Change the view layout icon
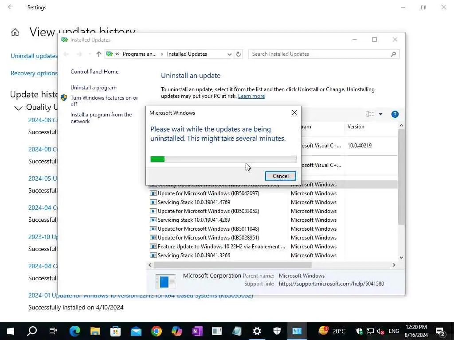The image size is (454, 340). coord(370,114)
